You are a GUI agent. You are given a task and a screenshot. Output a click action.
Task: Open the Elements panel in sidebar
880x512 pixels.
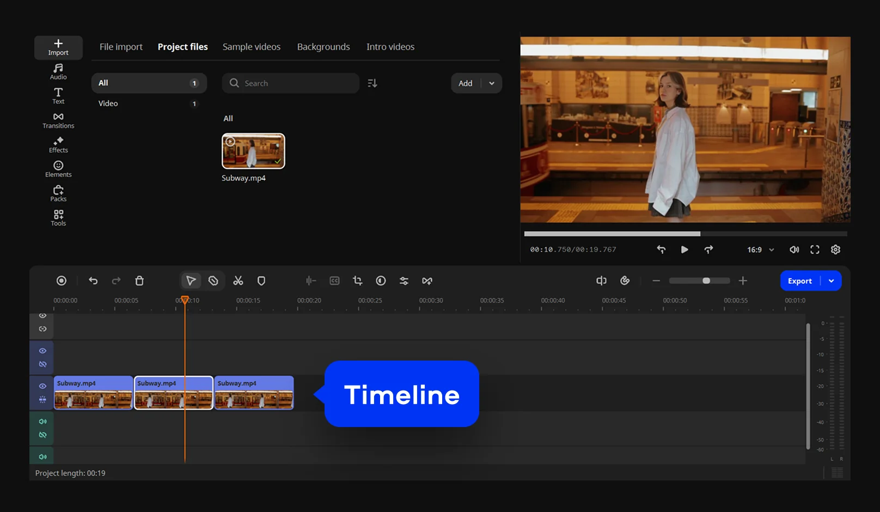point(58,169)
